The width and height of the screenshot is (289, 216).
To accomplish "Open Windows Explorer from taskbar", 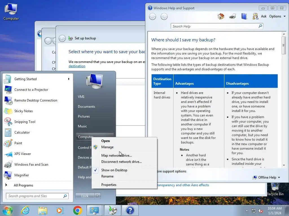I will tap(43, 210).
